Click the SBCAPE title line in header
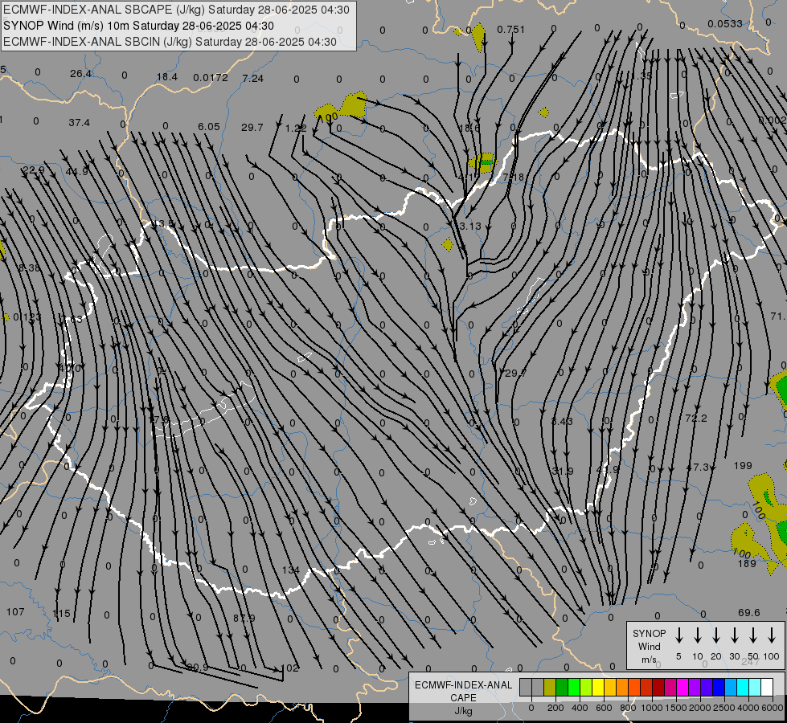Viewport: 787px width, 723px height. pos(176,10)
